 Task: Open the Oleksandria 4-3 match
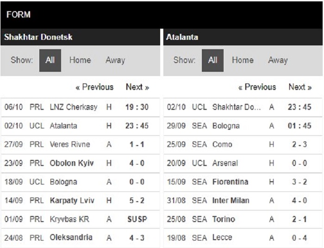pyautogui.click(x=80, y=238)
